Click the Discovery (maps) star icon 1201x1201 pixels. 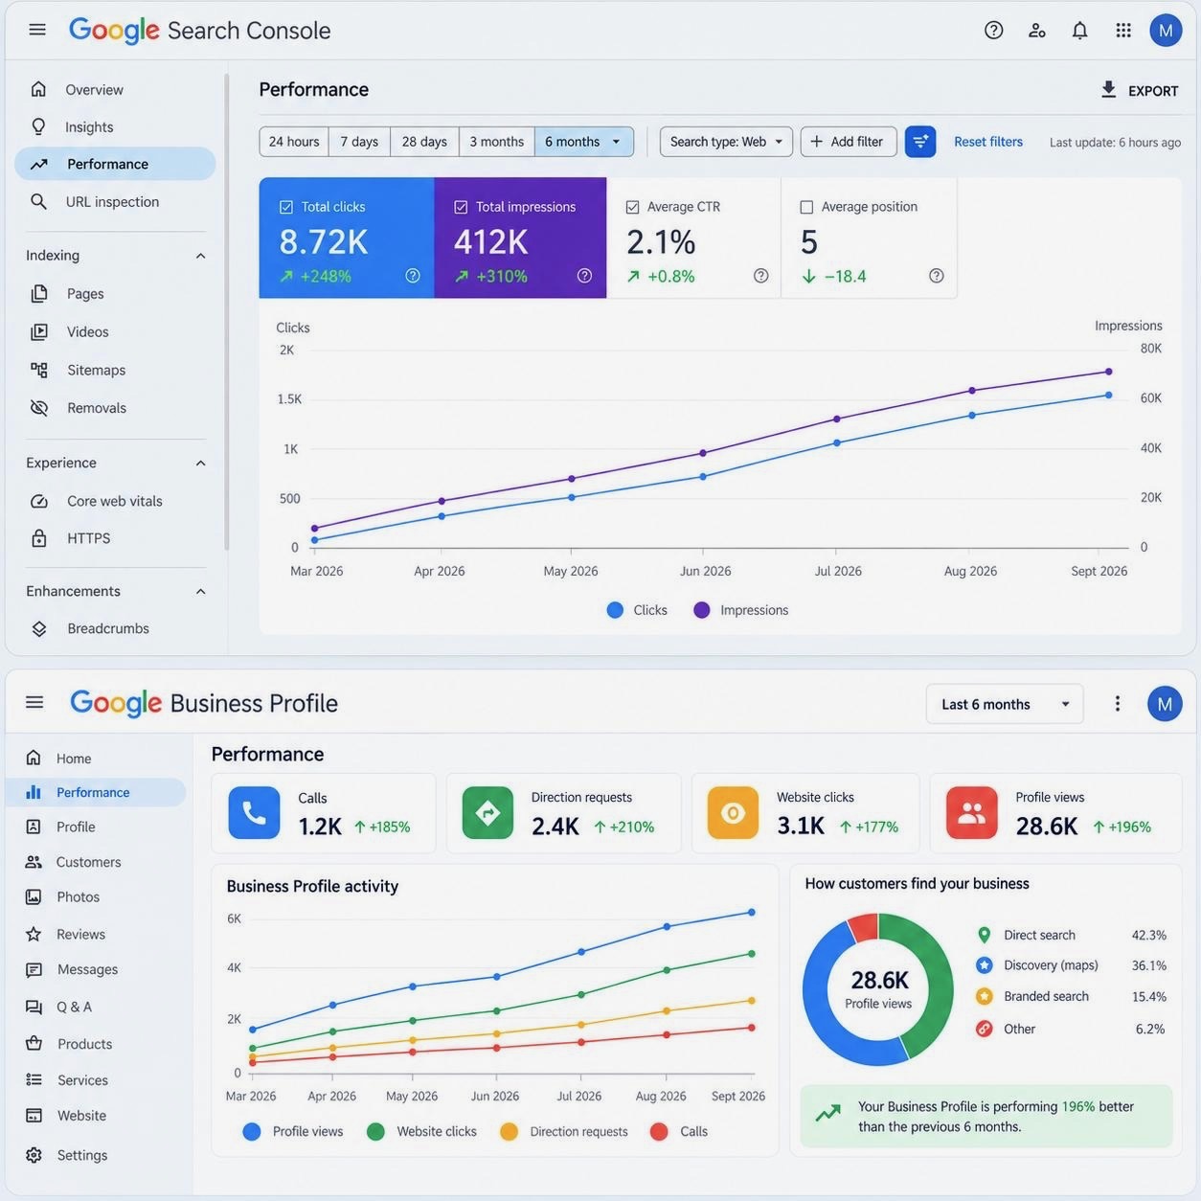(x=984, y=965)
